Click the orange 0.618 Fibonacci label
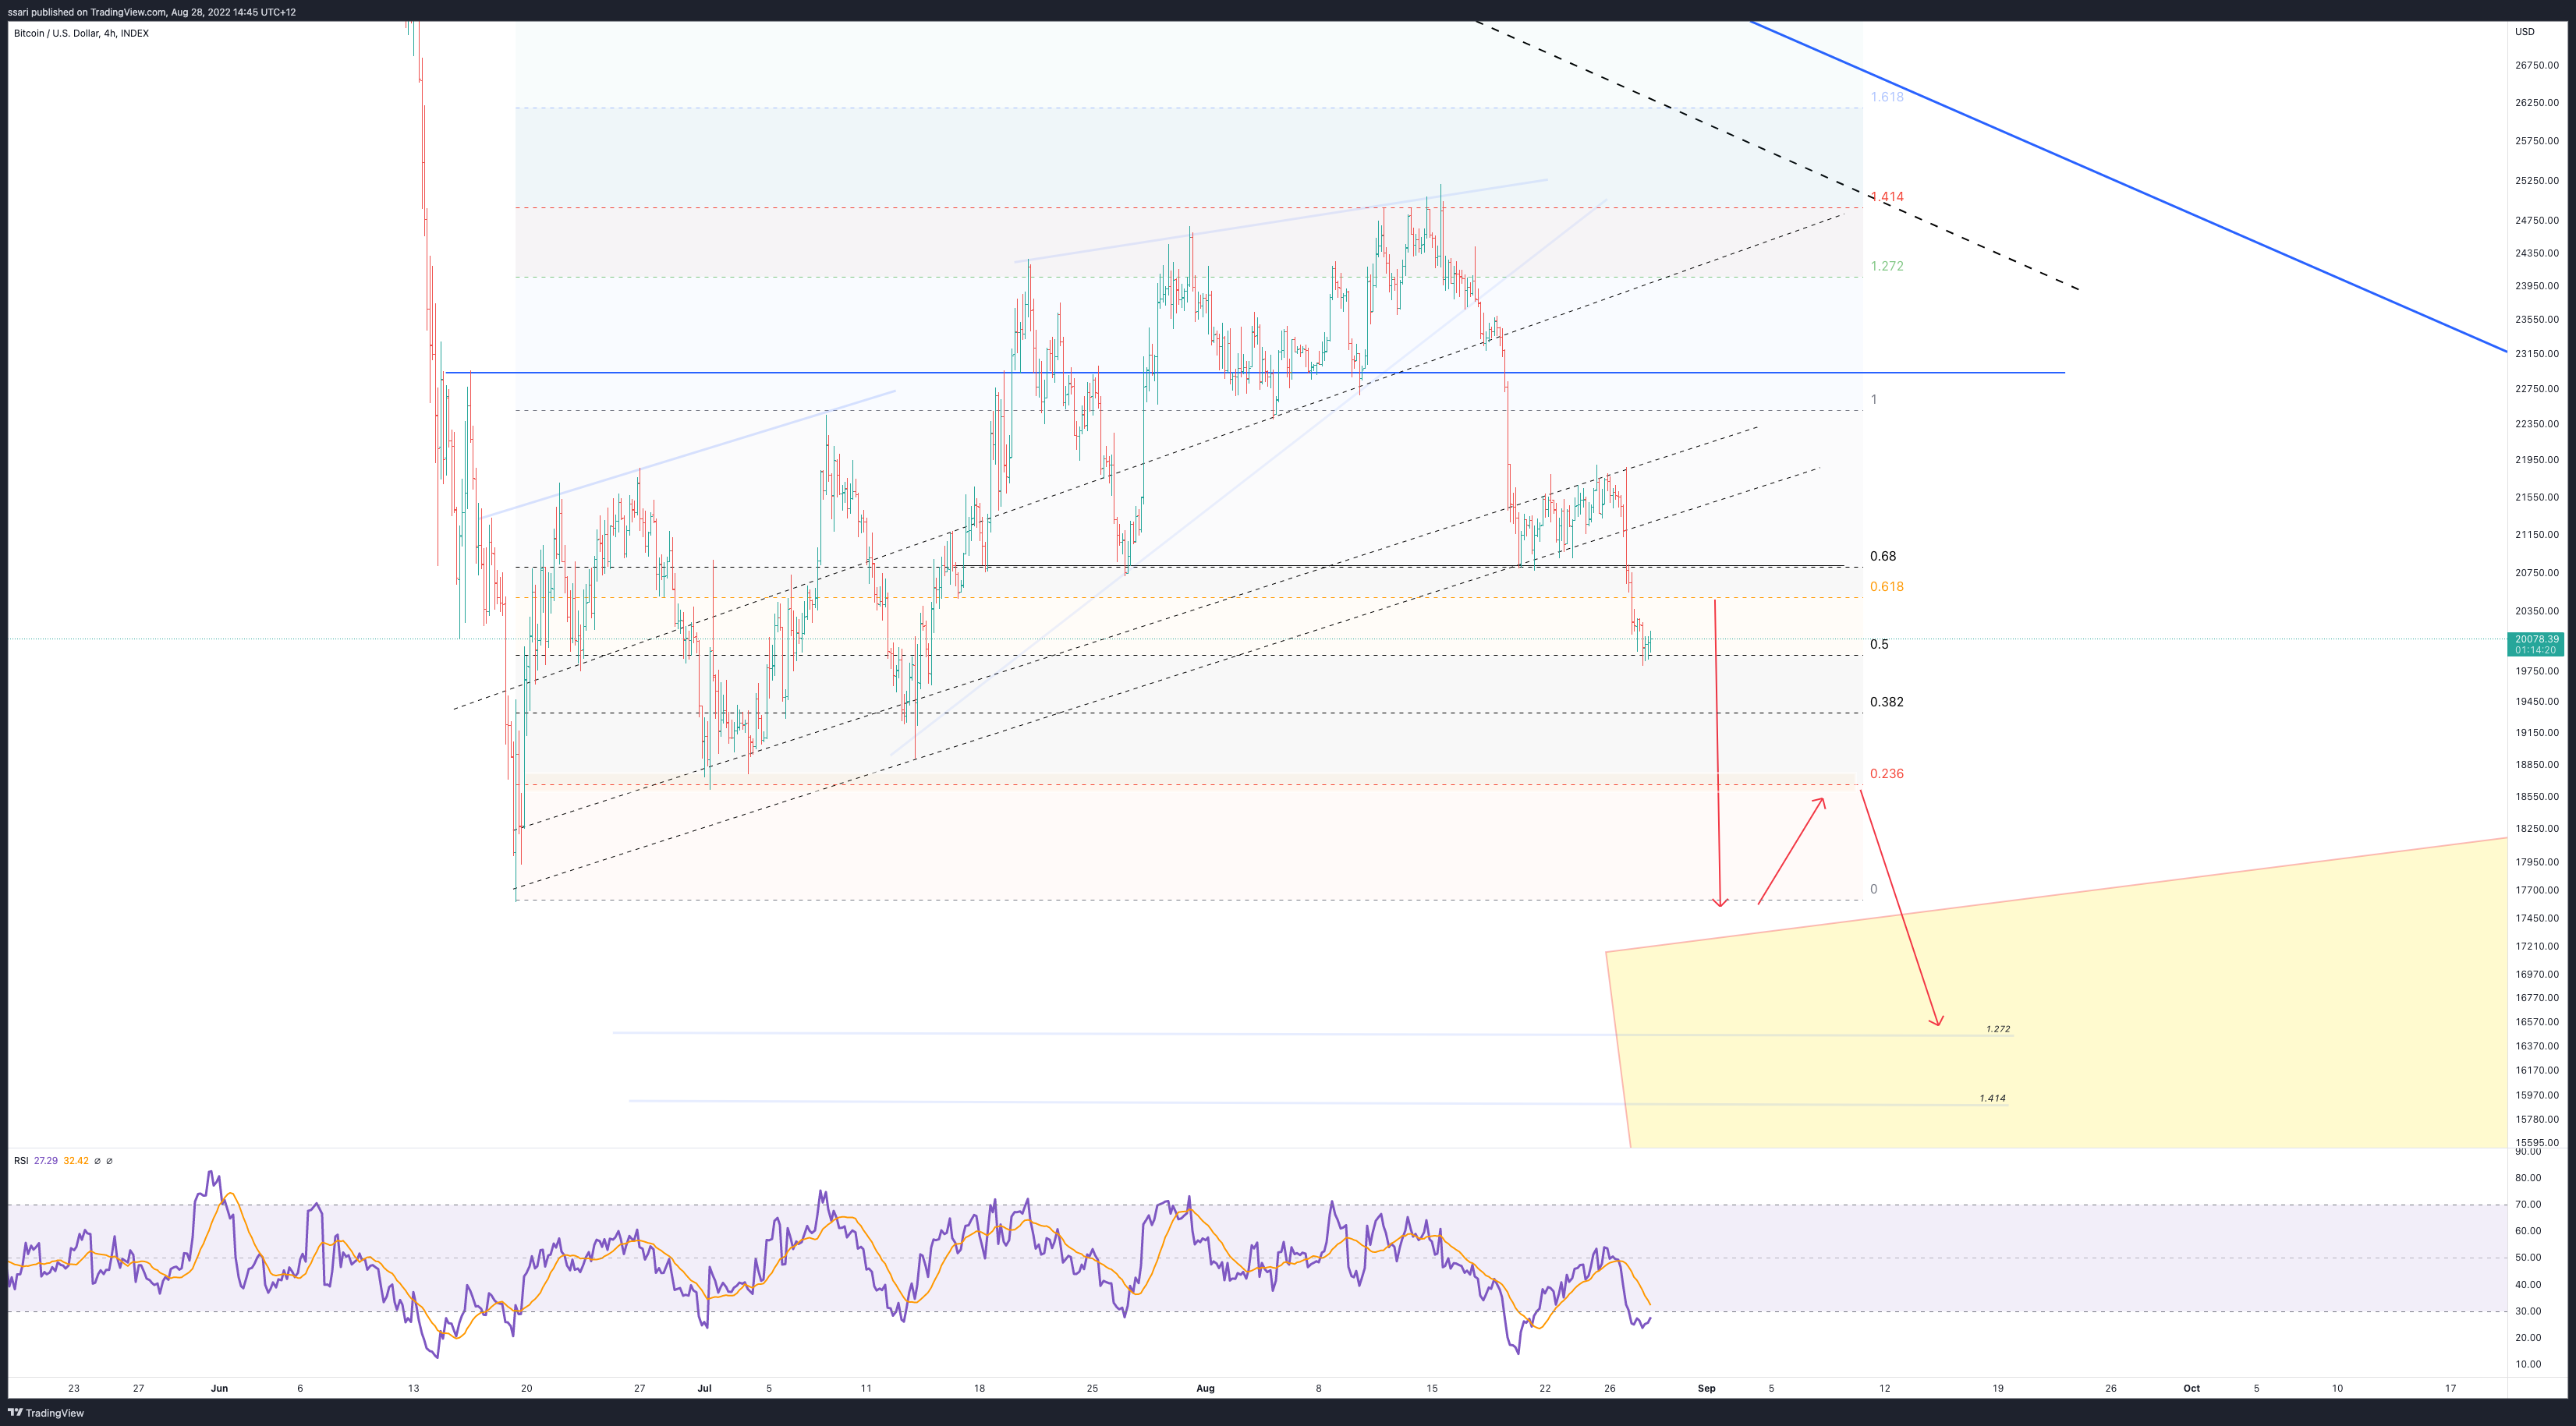 pos(1887,587)
